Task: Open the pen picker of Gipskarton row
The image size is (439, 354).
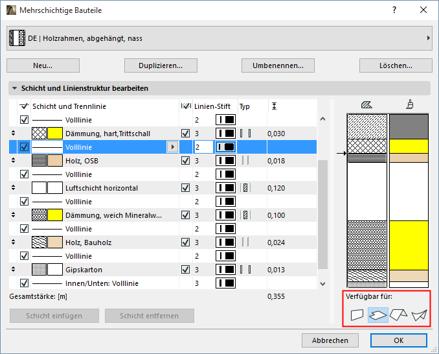Action: (226, 270)
